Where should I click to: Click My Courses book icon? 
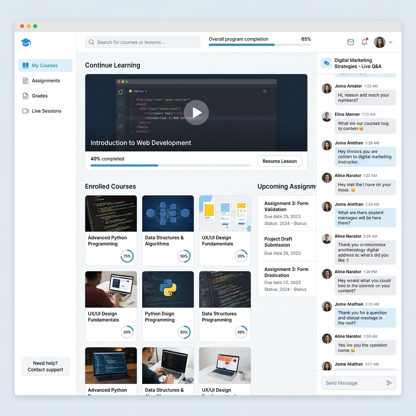point(26,65)
